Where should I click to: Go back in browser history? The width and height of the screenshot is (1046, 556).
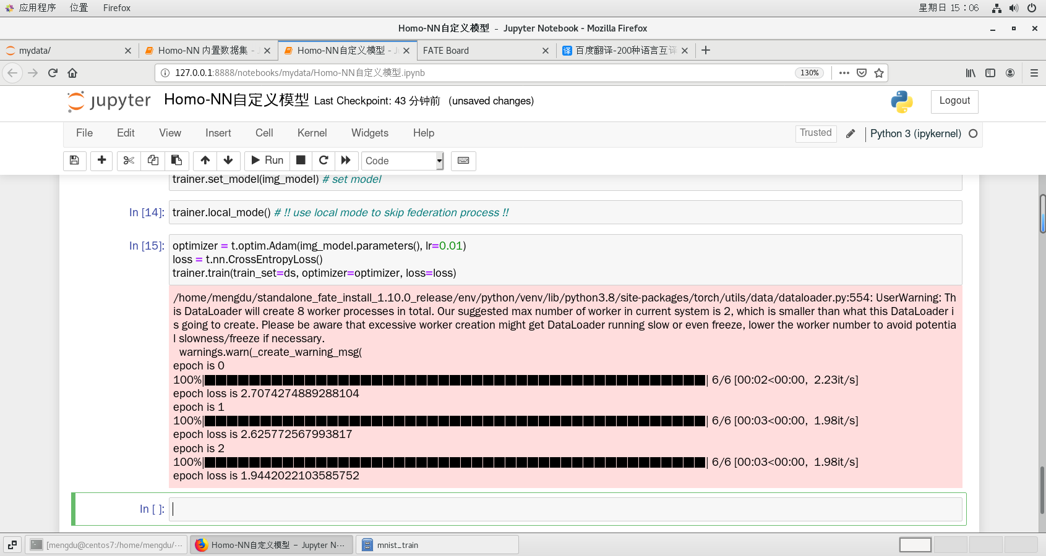click(12, 73)
